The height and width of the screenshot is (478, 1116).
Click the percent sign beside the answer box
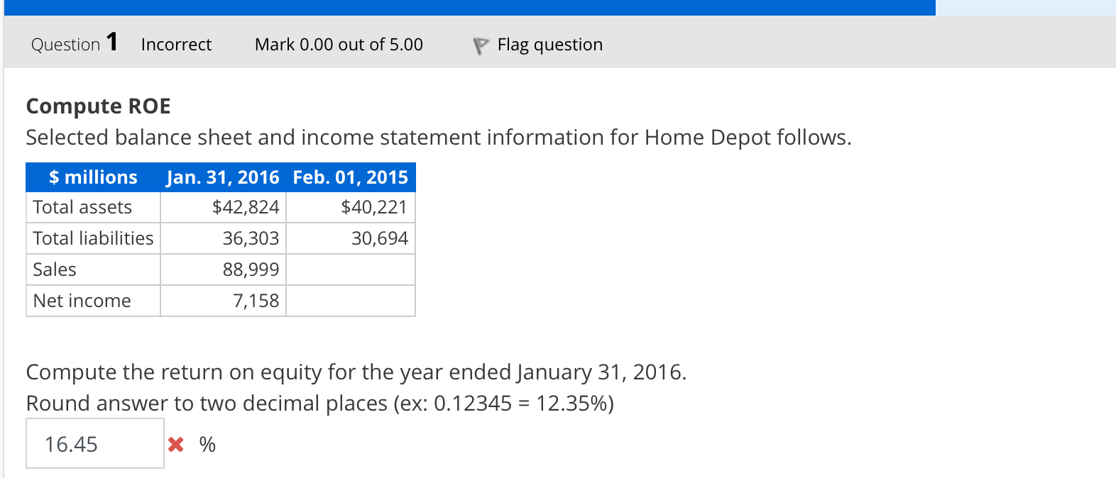coord(207,444)
